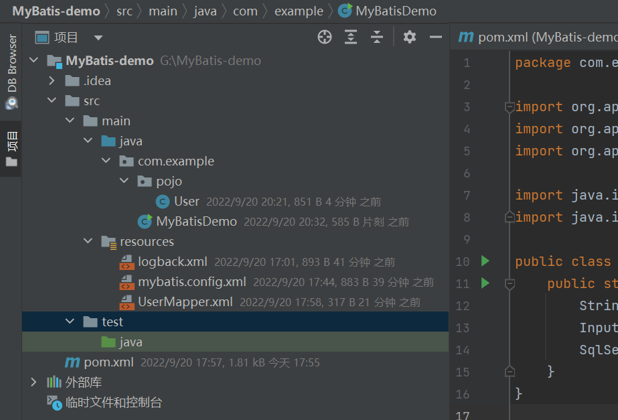Screen dimensions: 618x420
Task: Toggle fold marker at line 15
Action: pos(510,371)
